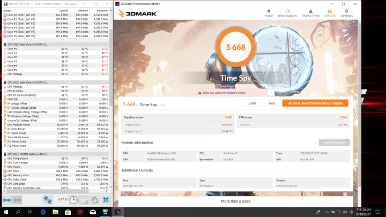Image resolution: width=386 pixels, height=217 pixels.
Task: Select the iGPU VID row
Action: (56, 100)
